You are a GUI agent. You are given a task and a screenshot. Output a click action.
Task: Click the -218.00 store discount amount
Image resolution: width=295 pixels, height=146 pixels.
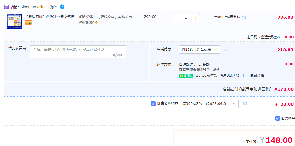(x=284, y=50)
